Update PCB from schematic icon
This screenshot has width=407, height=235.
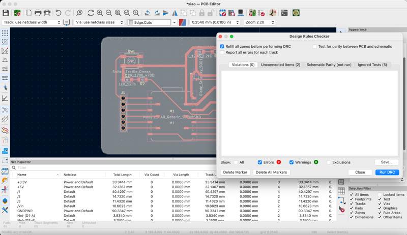point(252,13)
